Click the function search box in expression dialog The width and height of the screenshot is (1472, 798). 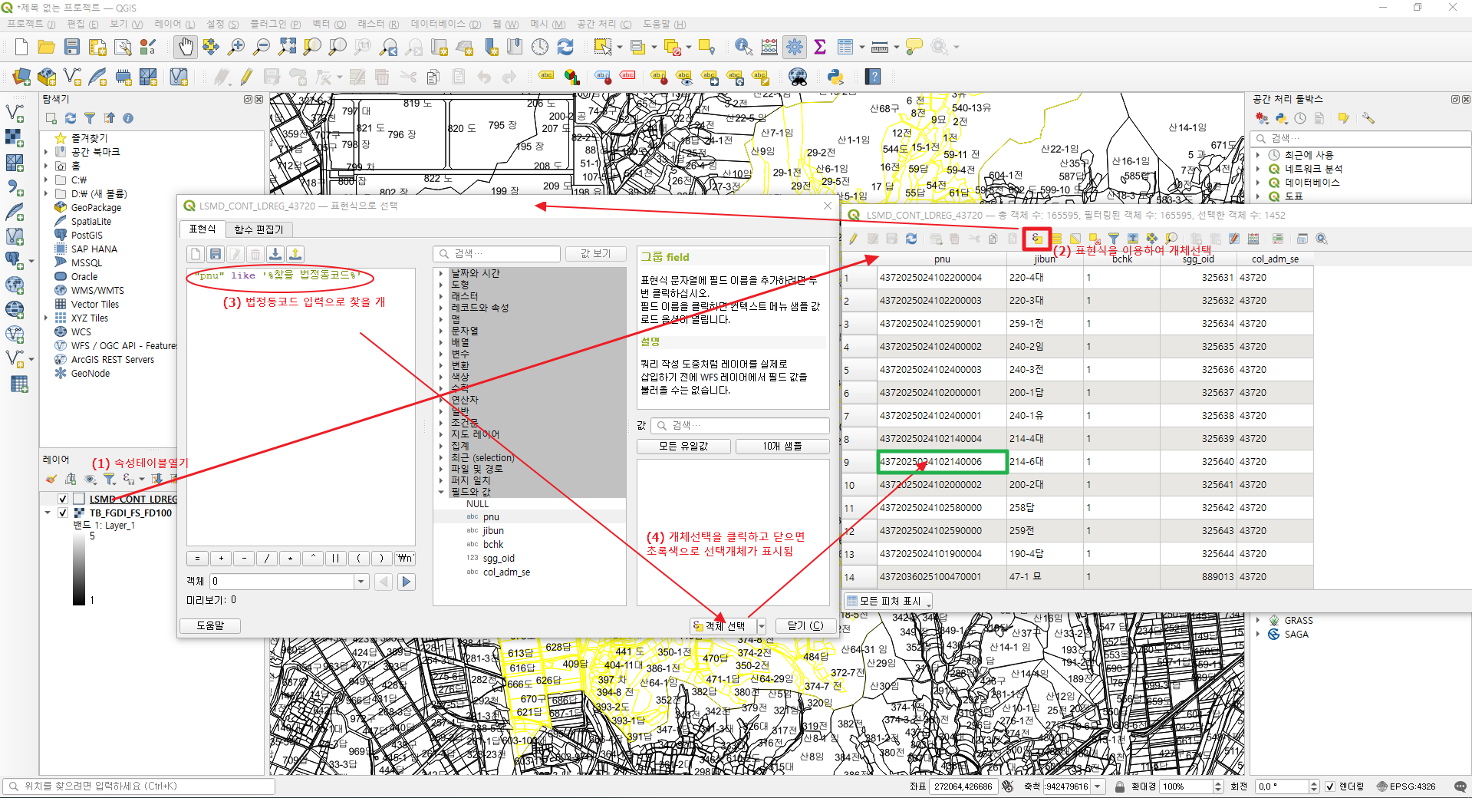click(497, 254)
